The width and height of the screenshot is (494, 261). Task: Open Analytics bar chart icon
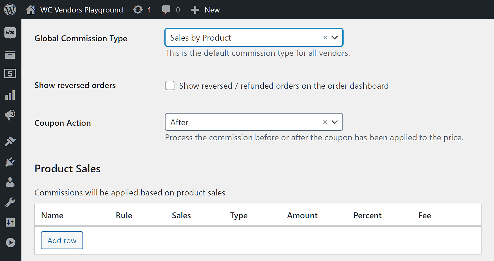tap(10, 95)
